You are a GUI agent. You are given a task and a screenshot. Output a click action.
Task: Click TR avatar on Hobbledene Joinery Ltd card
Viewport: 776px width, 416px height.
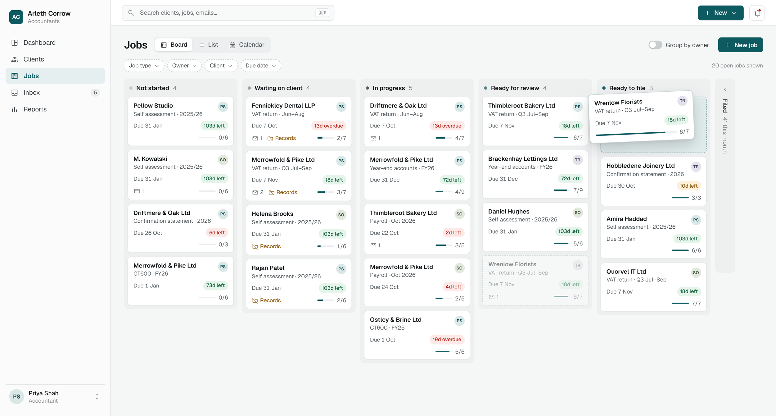point(696,167)
